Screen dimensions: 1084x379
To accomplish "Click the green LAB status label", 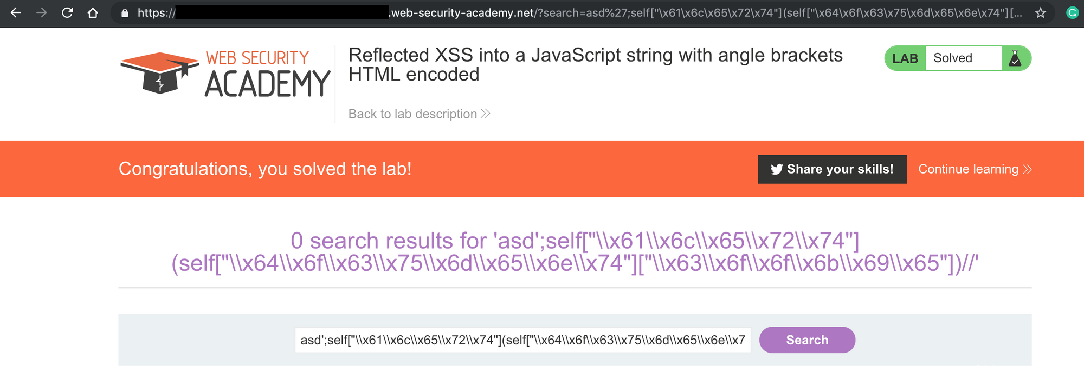I will point(905,58).
